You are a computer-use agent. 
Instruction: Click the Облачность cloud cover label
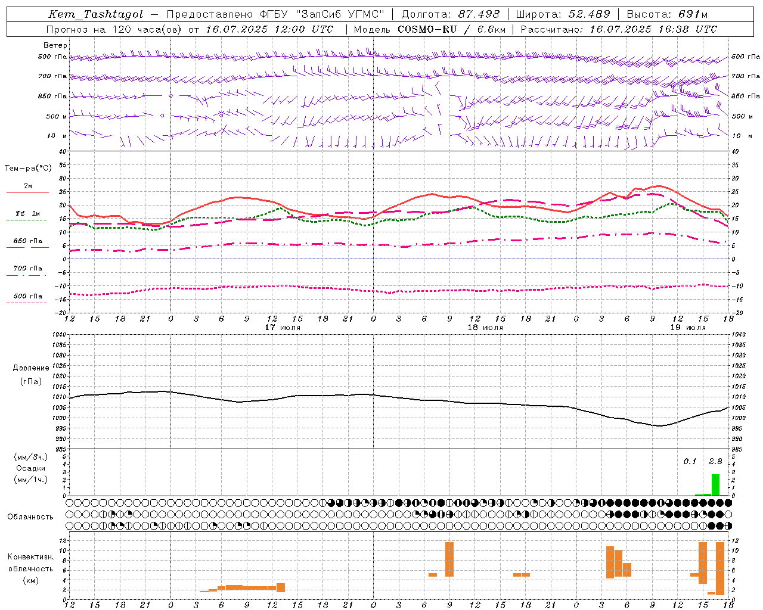point(30,517)
